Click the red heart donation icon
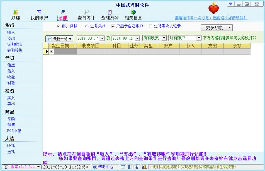The width and height of the screenshot is (265, 171). pyautogui.click(x=214, y=9)
